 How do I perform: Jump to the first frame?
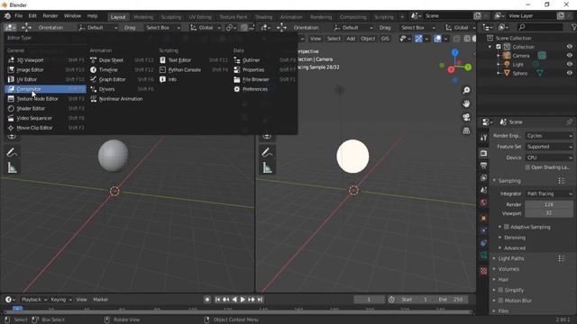pyautogui.click(x=217, y=300)
